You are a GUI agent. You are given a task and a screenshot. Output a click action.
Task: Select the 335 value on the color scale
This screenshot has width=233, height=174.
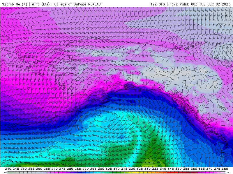(155, 169)
